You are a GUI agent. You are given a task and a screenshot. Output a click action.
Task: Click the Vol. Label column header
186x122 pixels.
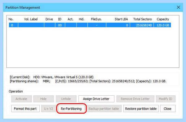point(31,19)
